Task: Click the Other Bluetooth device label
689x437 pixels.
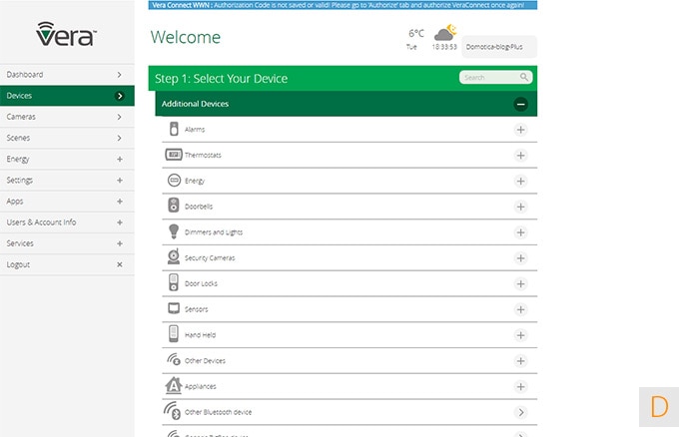Action: pyautogui.click(x=218, y=412)
